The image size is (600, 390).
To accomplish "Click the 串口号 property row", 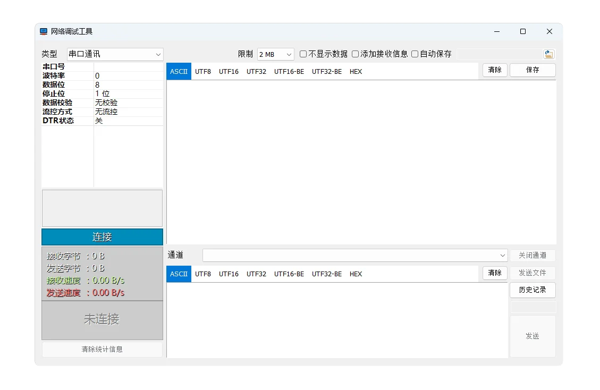I will coord(102,66).
